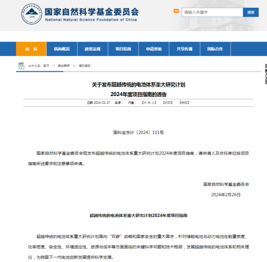Select 共享传播 in navigation bar
This screenshot has height=262, width=267.
point(184,49)
